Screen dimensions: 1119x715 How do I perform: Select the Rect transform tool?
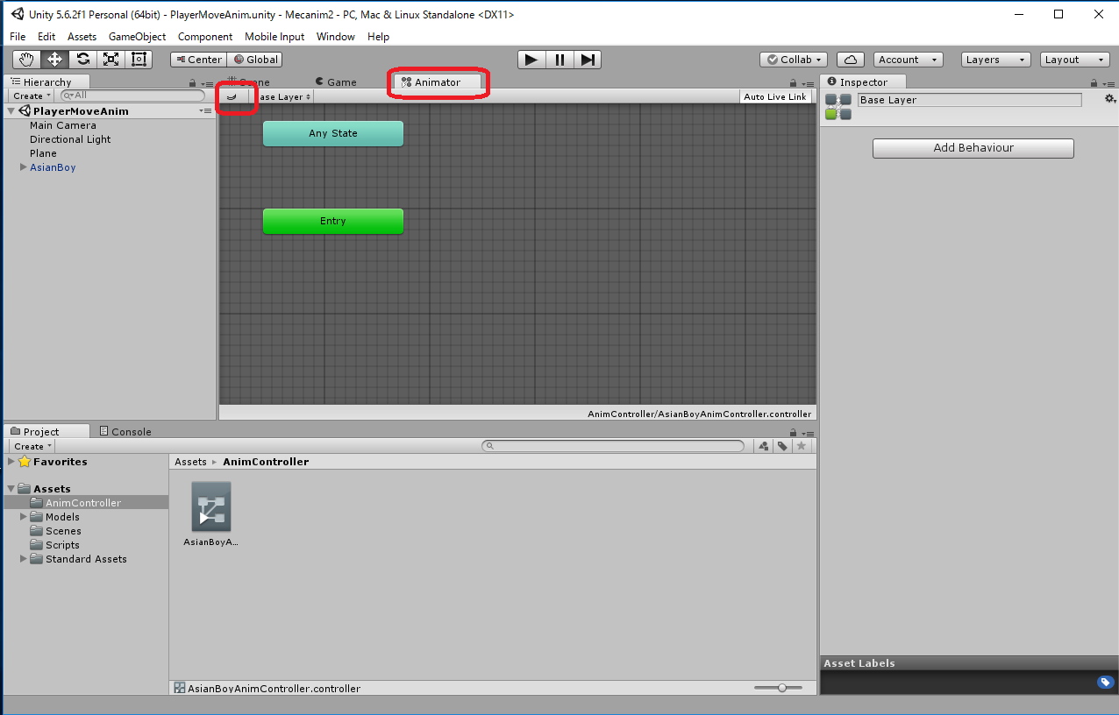tap(139, 60)
